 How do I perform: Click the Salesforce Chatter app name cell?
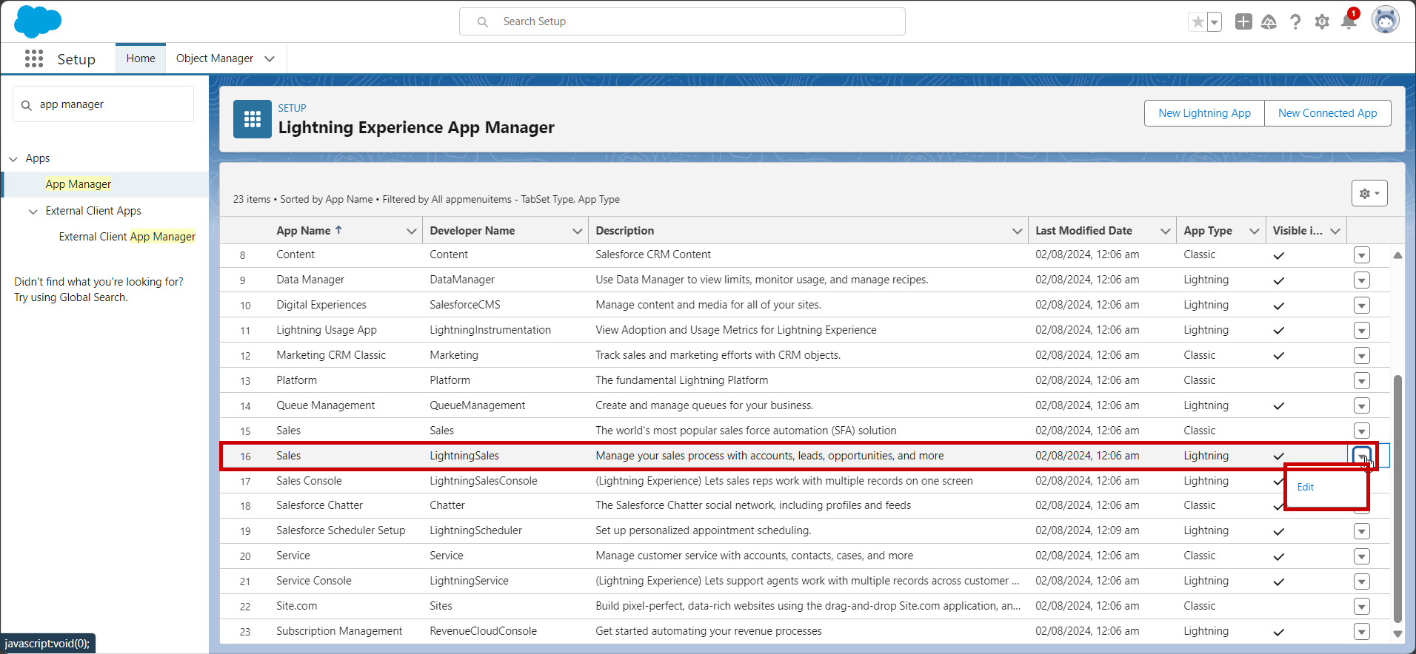tap(319, 505)
